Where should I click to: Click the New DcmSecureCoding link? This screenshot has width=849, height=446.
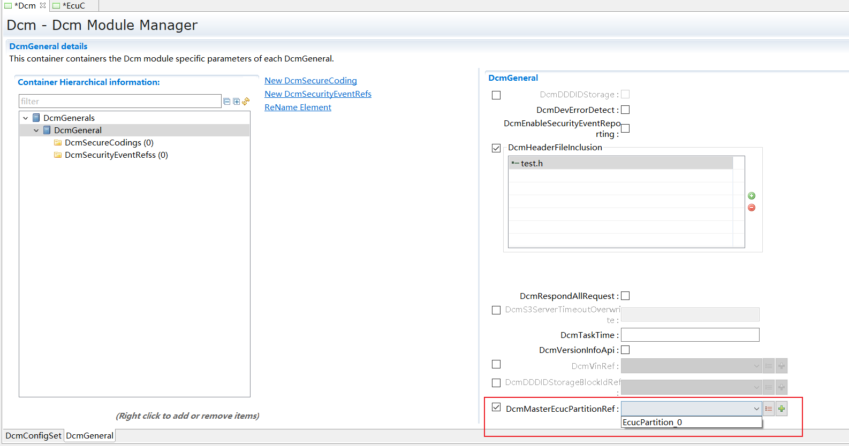click(310, 81)
